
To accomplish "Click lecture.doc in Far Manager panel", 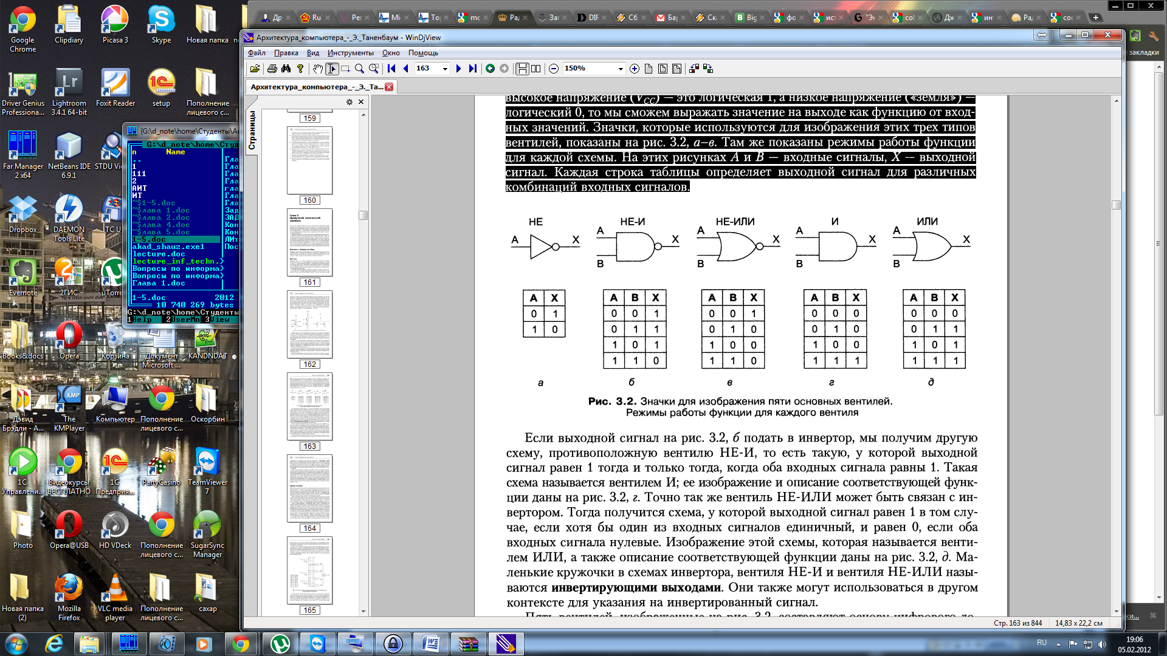I will [159, 254].
